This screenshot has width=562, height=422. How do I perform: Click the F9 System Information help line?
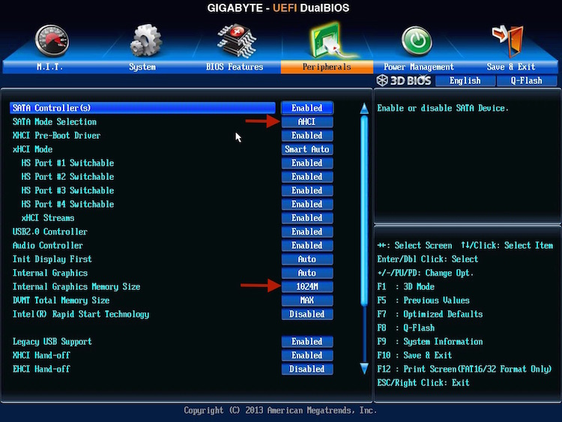coord(430,342)
